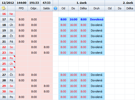Click the Čt label for day 20
This screenshot has width=135, height=100.
11,36
